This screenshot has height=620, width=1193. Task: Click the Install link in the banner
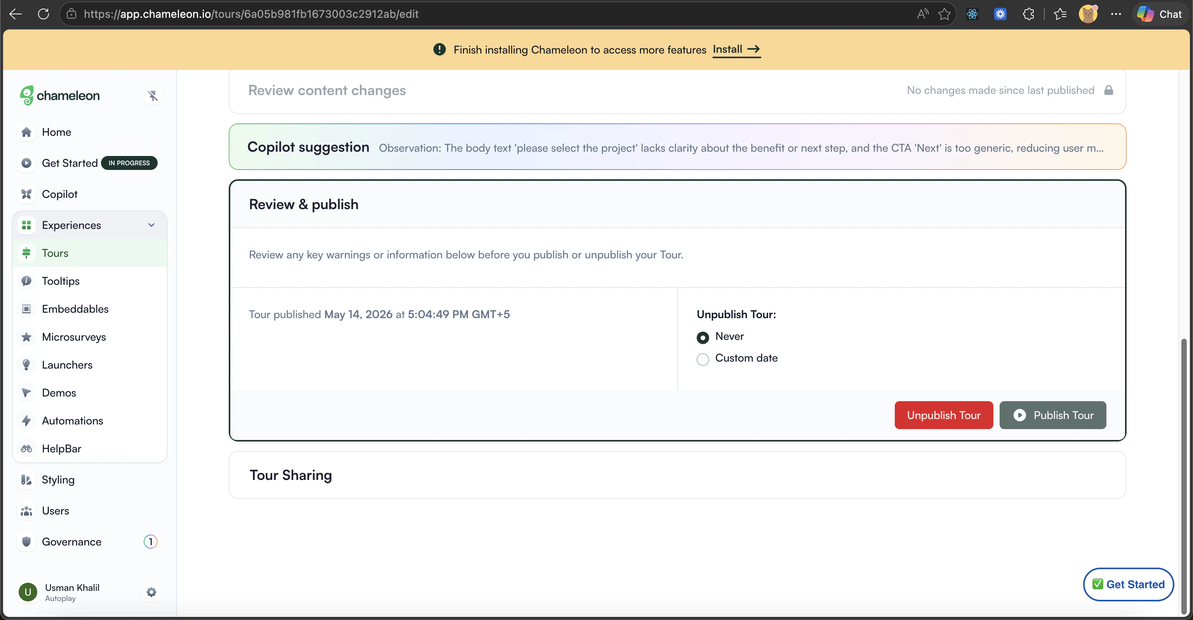[x=736, y=50]
